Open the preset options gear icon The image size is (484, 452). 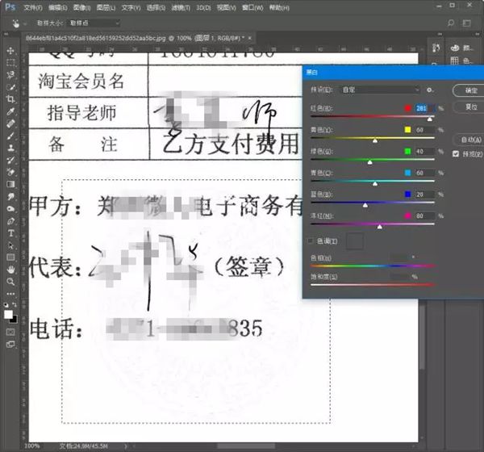click(x=430, y=90)
